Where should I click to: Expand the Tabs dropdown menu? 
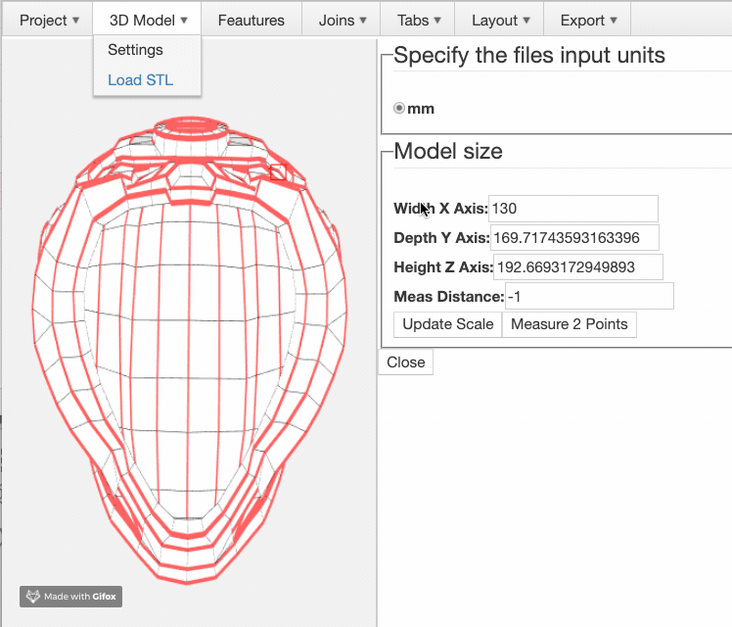point(418,21)
